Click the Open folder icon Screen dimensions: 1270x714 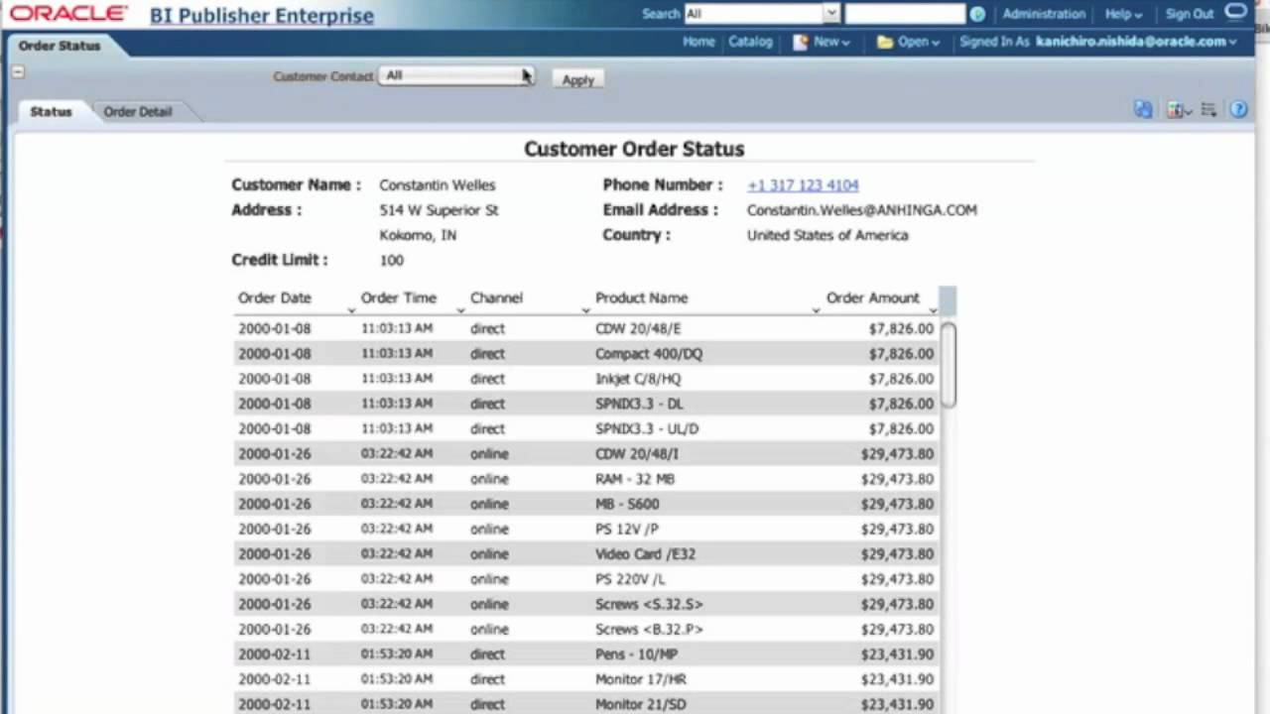pos(885,43)
